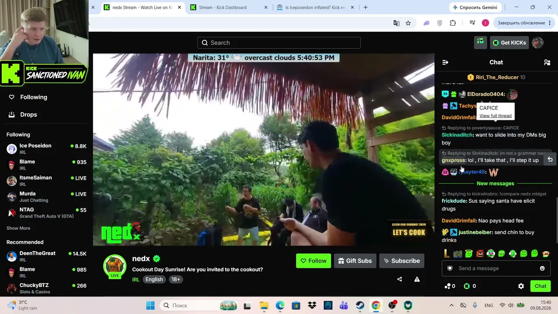
Task: Open DeenTheGreat in Recommended list
Action: (47, 256)
